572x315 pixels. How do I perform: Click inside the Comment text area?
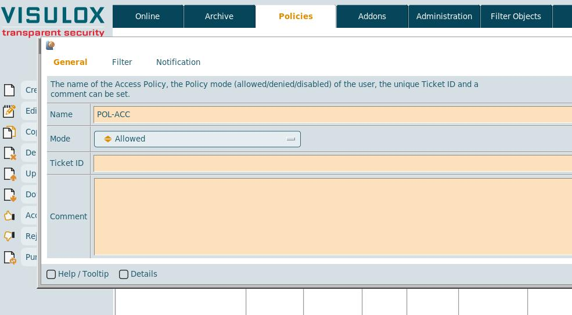click(x=332, y=216)
